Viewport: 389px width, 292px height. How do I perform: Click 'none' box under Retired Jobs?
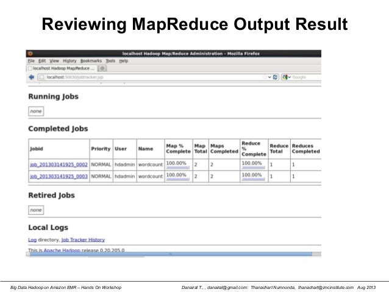(36, 210)
